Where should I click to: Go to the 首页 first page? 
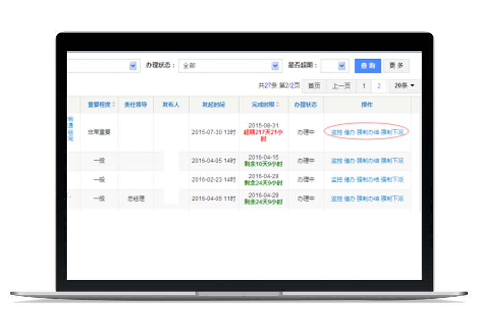(314, 86)
